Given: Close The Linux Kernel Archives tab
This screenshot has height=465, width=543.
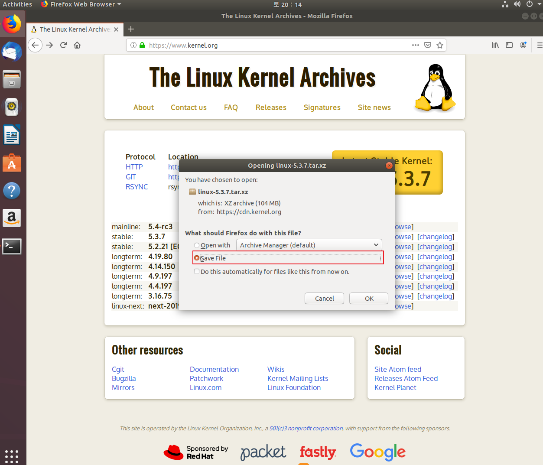Looking at the screenshot, I should pyautogui.click(x=116, y=29).
